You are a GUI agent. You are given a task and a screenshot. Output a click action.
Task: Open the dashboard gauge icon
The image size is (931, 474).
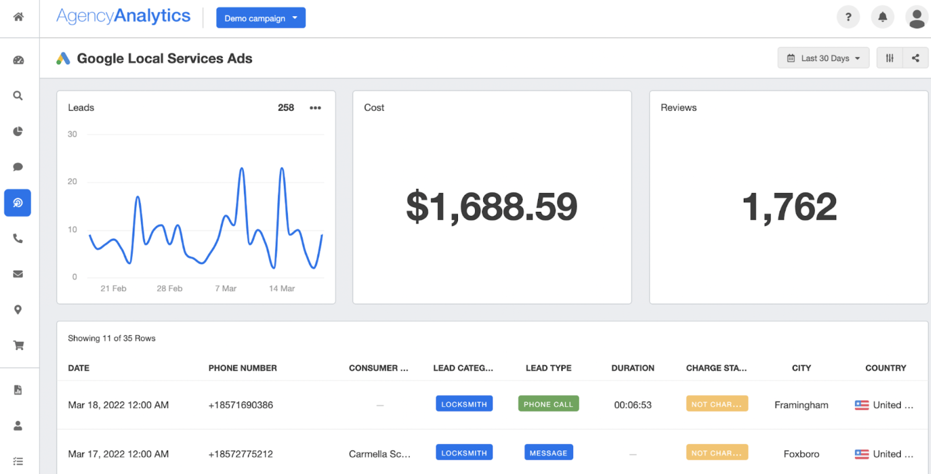pos(19,60)
